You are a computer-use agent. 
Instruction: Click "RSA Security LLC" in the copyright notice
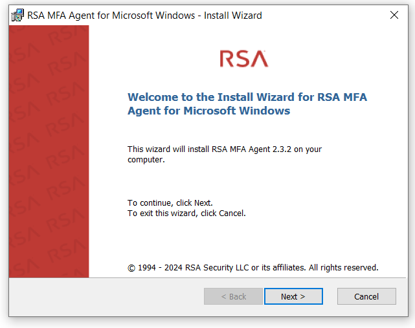[217, 267]
